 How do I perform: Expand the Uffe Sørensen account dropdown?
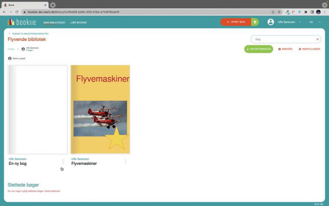300,22
